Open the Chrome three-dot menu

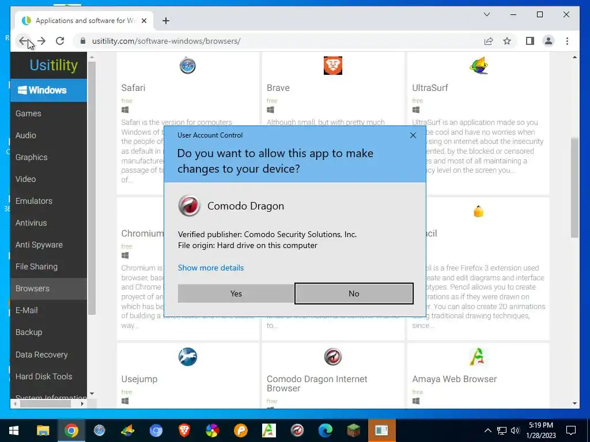[567, 41]
